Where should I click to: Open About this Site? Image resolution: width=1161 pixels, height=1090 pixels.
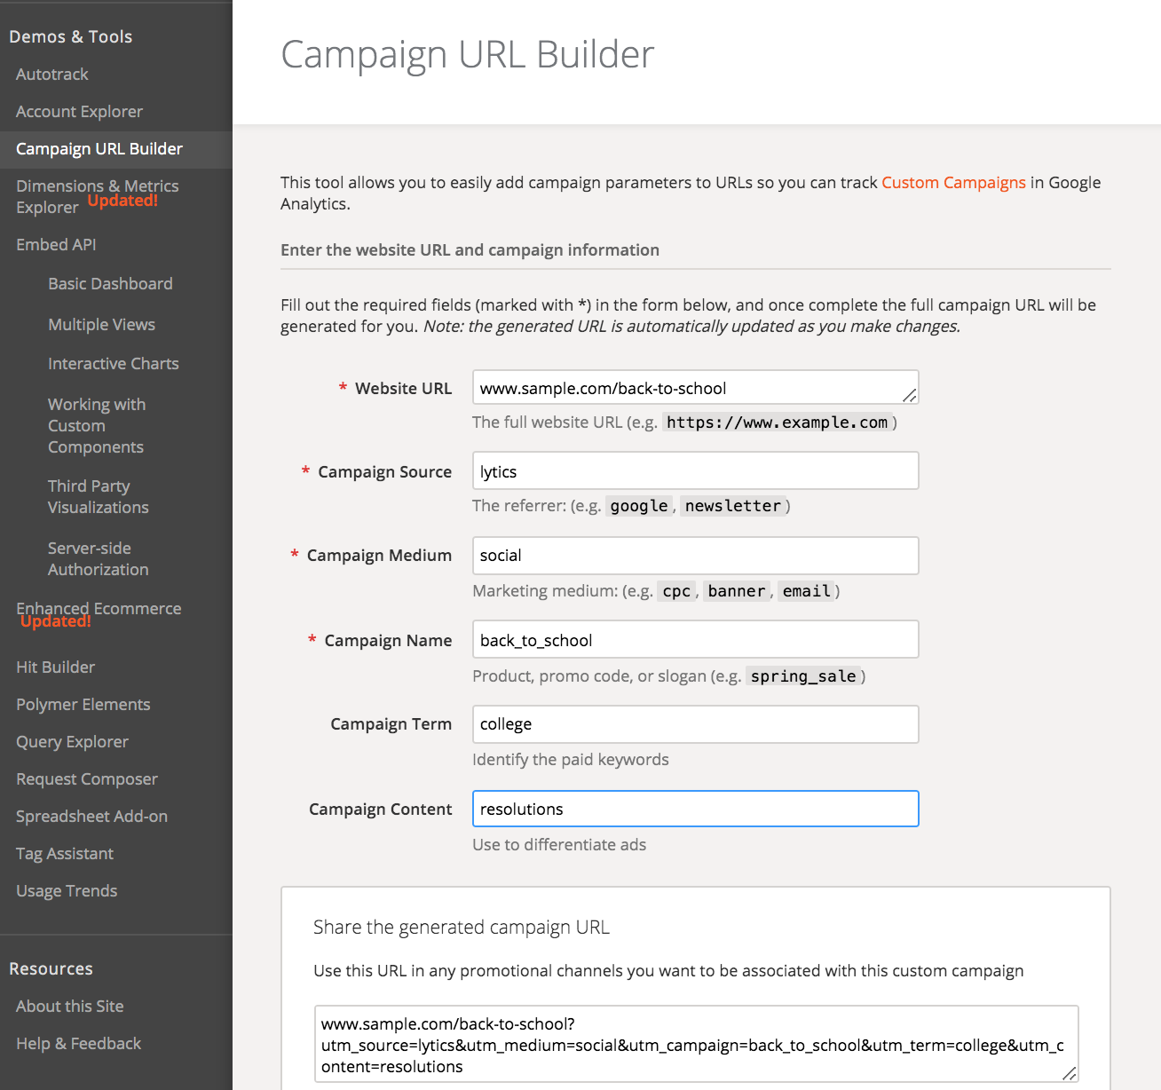point(69,1007)
